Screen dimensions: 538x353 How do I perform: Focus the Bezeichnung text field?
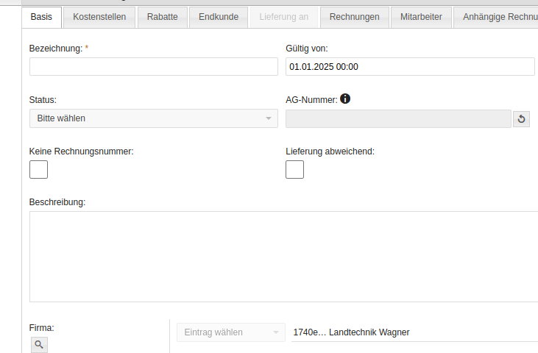pos(153,67)
